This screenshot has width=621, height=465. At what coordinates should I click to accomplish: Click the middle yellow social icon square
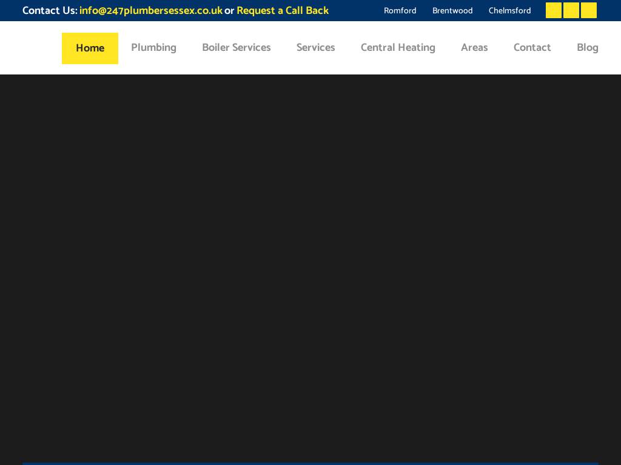pos(571,10)
